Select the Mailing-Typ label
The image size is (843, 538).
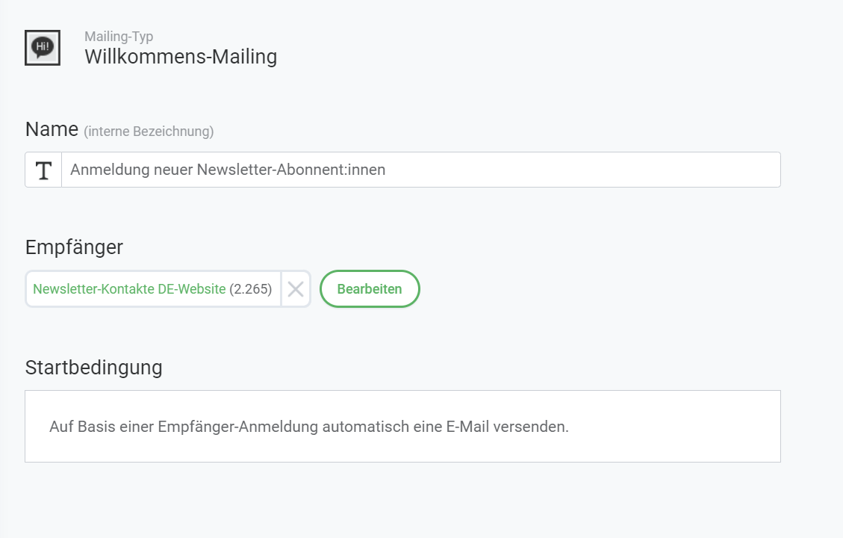pyautogui.click(x=117, y=36)
